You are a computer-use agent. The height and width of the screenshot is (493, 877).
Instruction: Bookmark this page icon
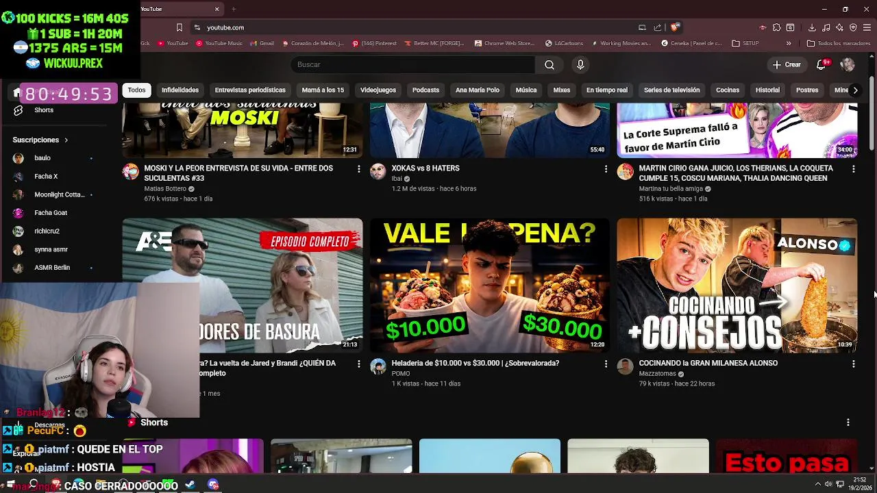[180, 27]
